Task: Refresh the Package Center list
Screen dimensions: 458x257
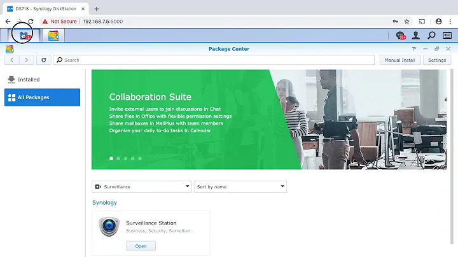Action: (x=44, y=60)
